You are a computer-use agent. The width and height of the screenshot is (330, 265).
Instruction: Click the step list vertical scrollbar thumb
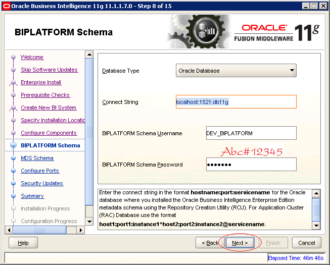89,132
